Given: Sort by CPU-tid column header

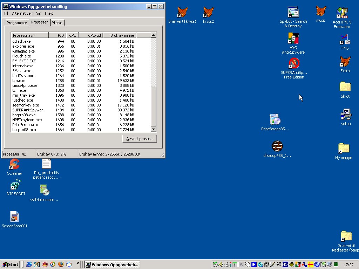Looking at the screenshot, I should tap(91, 35).
